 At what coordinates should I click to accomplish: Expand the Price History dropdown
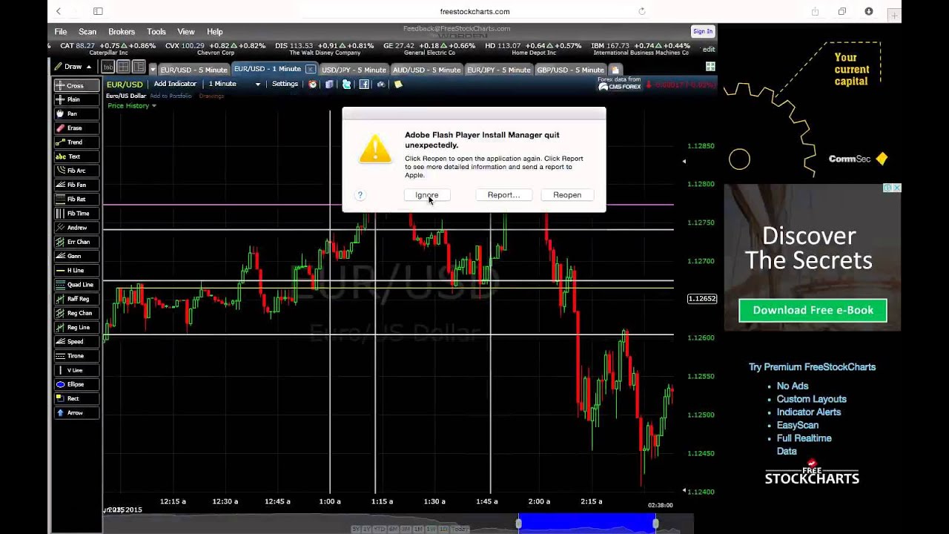(132, 106)
